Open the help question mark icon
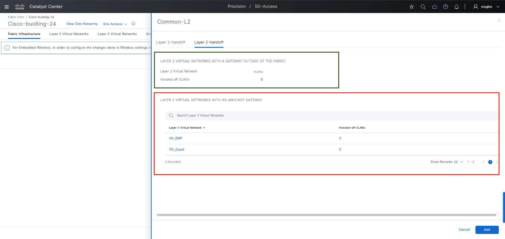The height and width of the screenshot is (239, 505). (445, 7)
